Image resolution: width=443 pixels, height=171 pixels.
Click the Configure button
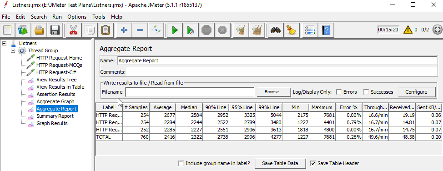click(417, 92)
